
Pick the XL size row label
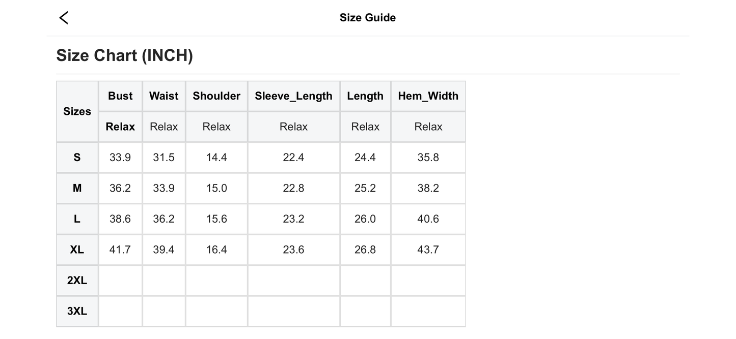(x=77, y=250)
